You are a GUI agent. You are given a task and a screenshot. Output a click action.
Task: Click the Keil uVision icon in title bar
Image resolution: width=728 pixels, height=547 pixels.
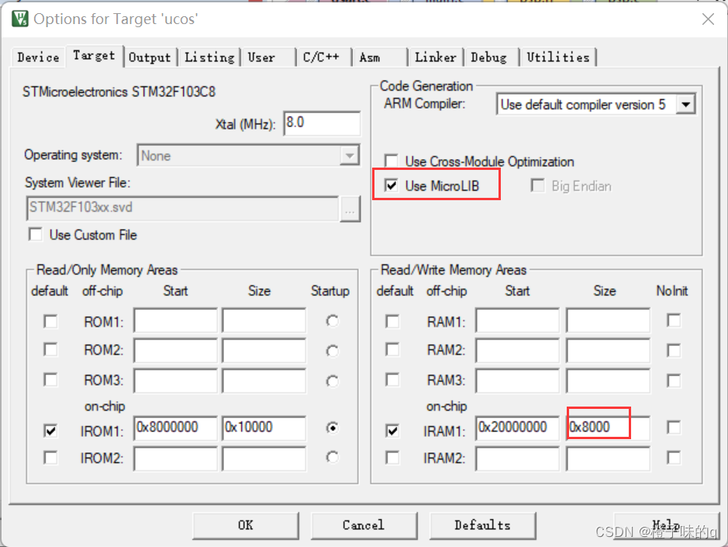[20, 19]
